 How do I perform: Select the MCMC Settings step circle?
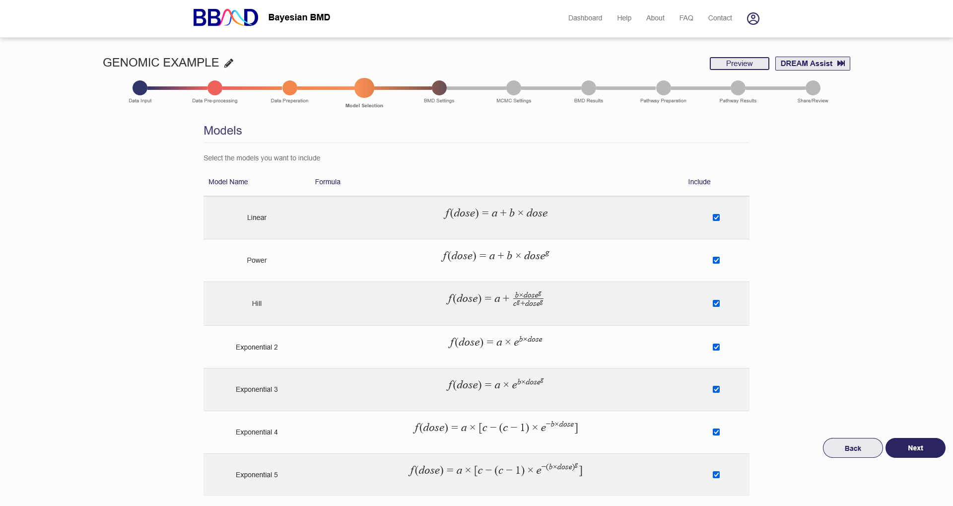click(514, 88)
